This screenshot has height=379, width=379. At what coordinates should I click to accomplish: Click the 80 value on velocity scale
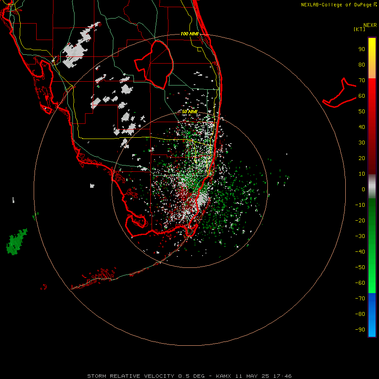[362, 65]
